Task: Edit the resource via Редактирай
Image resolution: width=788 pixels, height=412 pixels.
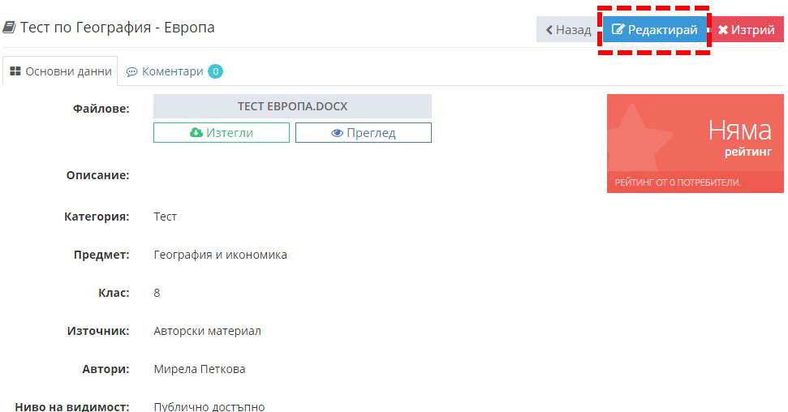Action: click(x=655, y=30)
